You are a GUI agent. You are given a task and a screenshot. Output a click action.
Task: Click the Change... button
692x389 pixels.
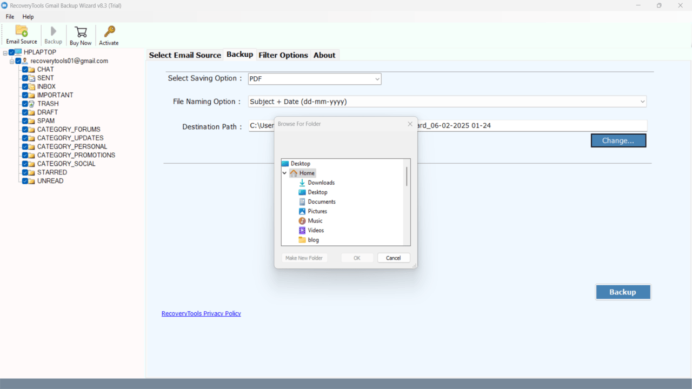(618, 140)
